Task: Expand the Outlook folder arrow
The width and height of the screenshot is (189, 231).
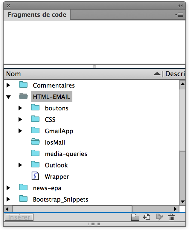Action: click(x=20, y=165)
